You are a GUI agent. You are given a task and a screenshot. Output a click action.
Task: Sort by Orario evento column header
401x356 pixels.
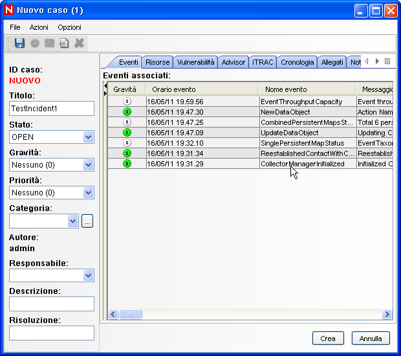[x=202, y=89]
